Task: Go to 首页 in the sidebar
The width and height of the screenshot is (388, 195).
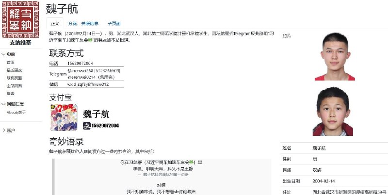Action: pos(11,63)
